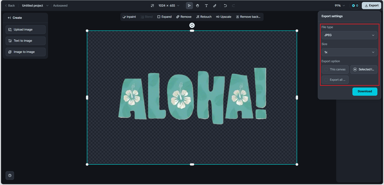Click the Export button
The height and width of the screenshot is (185, 384).
pos(371,5)
